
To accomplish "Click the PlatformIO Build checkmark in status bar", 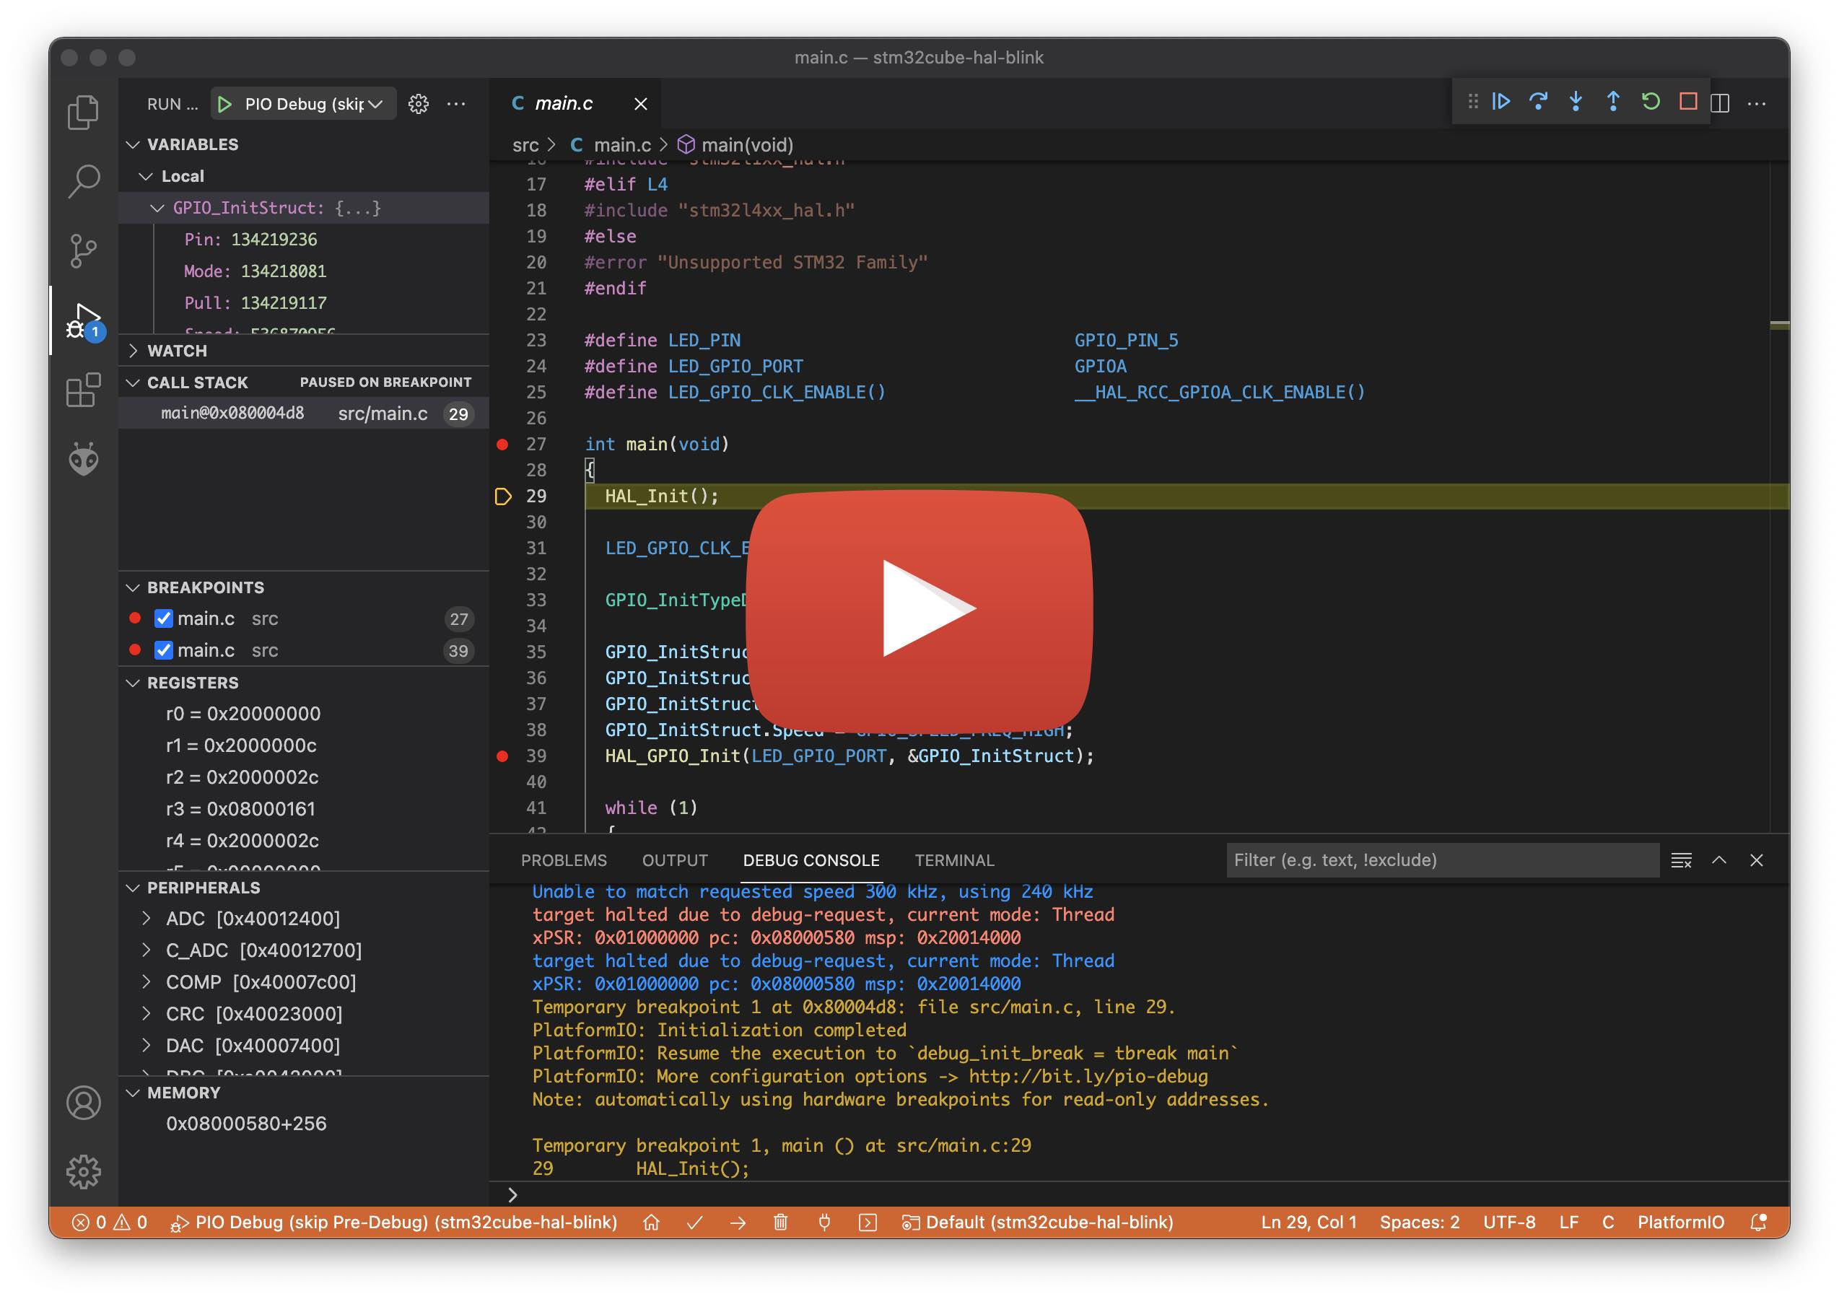I will [x=694, y=1223].
